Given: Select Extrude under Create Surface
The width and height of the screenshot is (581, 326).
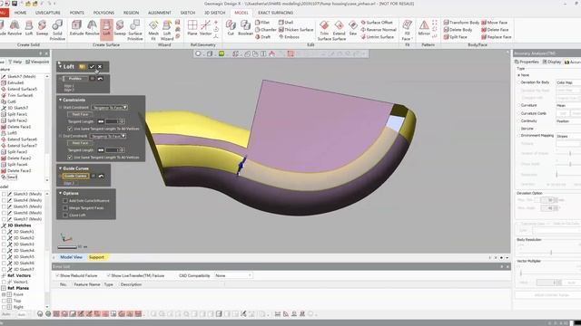Looking at the screenshot, I should coord(76,28).
